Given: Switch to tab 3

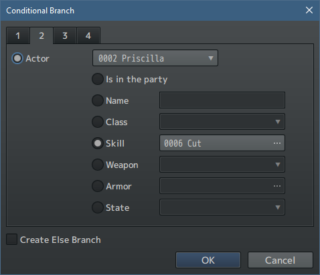Looking at the screenshot, I should pyautogui.click(x=65, y=35).
